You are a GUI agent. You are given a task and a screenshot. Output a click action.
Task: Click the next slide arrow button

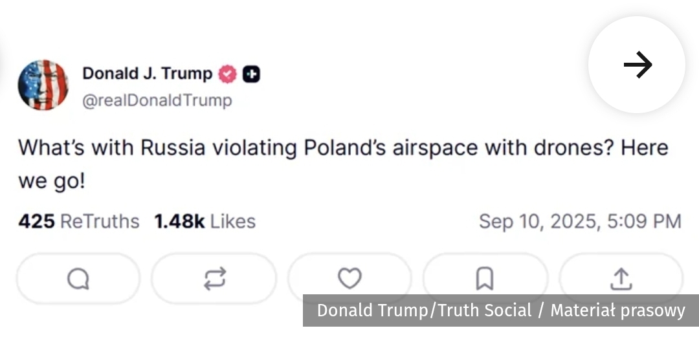pyautogui.click(x=637, y=65)
